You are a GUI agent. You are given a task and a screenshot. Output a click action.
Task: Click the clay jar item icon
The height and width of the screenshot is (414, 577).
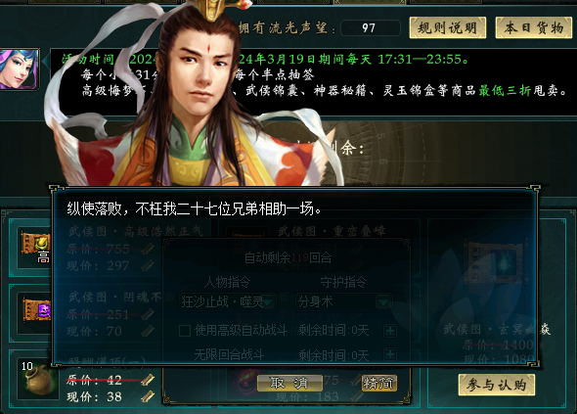pos(40,380)
